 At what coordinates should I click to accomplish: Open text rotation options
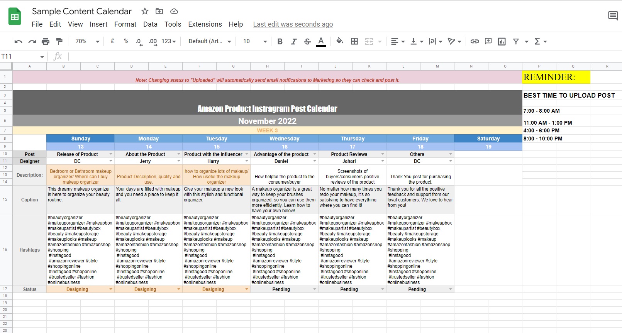(454, 41)
